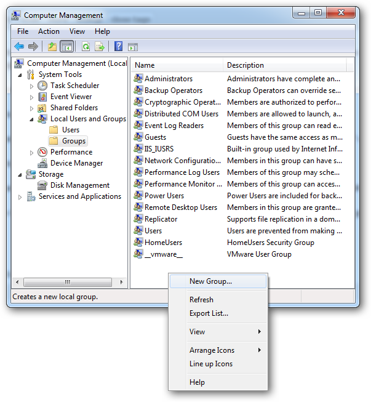The height and width of the screenshot is (402, 371).
Task: Open the View menu in menu bar
Action: pyautogui.click(x=77, y=31)
